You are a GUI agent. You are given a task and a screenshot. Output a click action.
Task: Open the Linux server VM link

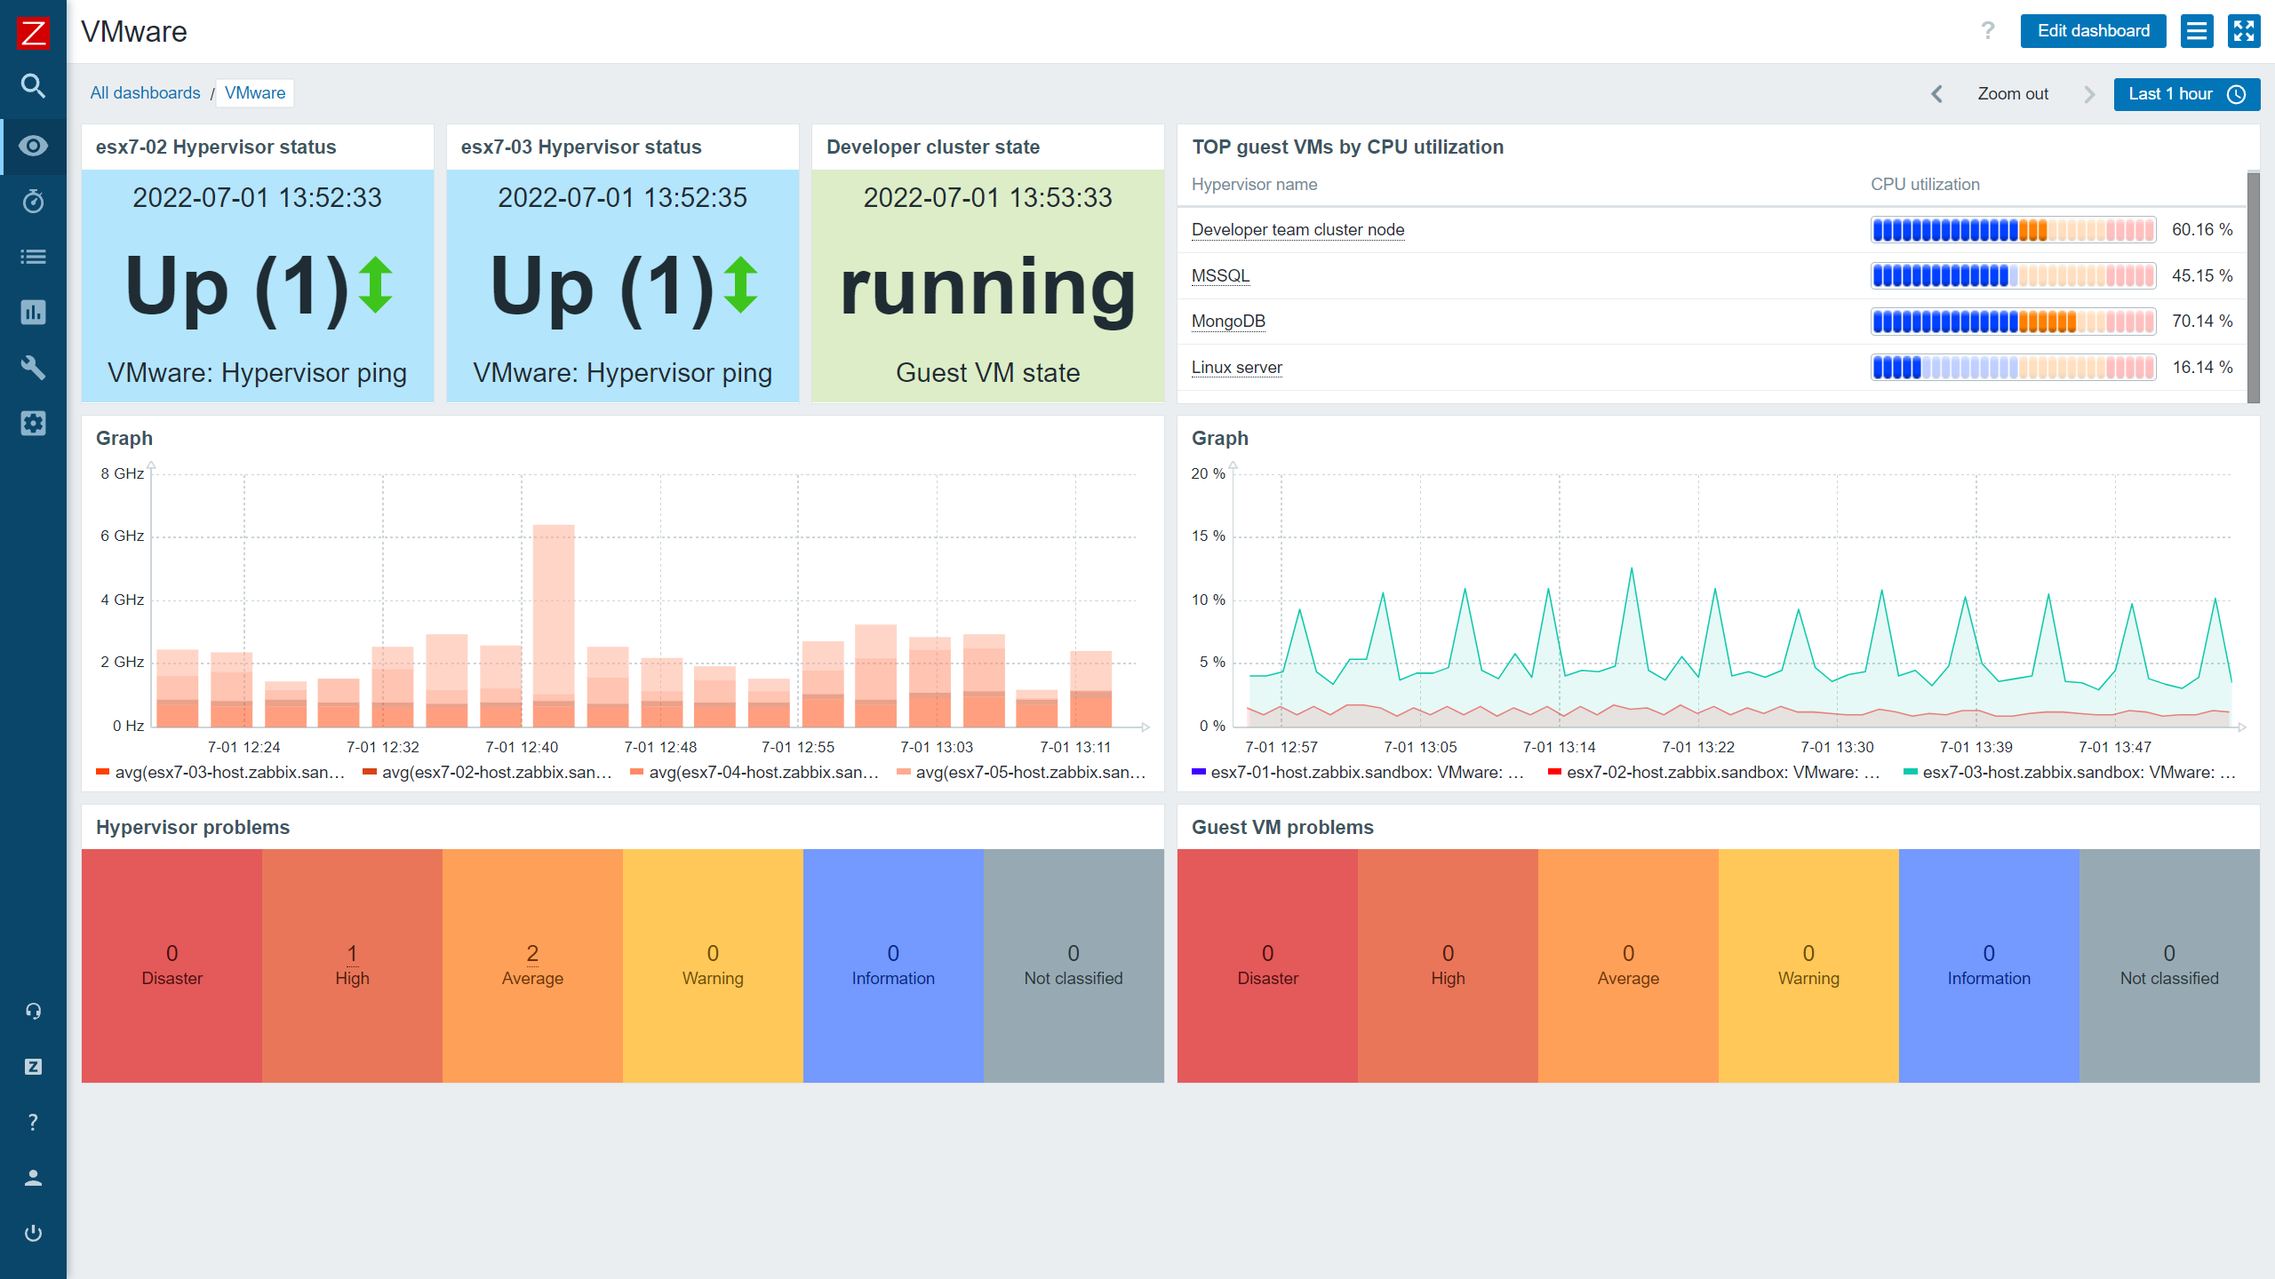[1236, 368]
